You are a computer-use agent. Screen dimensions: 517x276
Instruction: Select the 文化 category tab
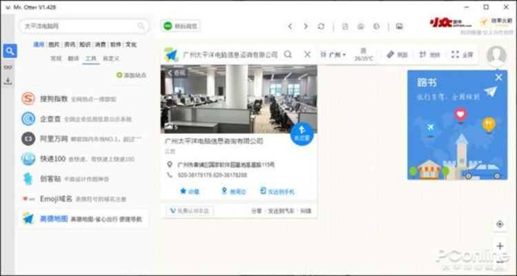pos(131,44)
